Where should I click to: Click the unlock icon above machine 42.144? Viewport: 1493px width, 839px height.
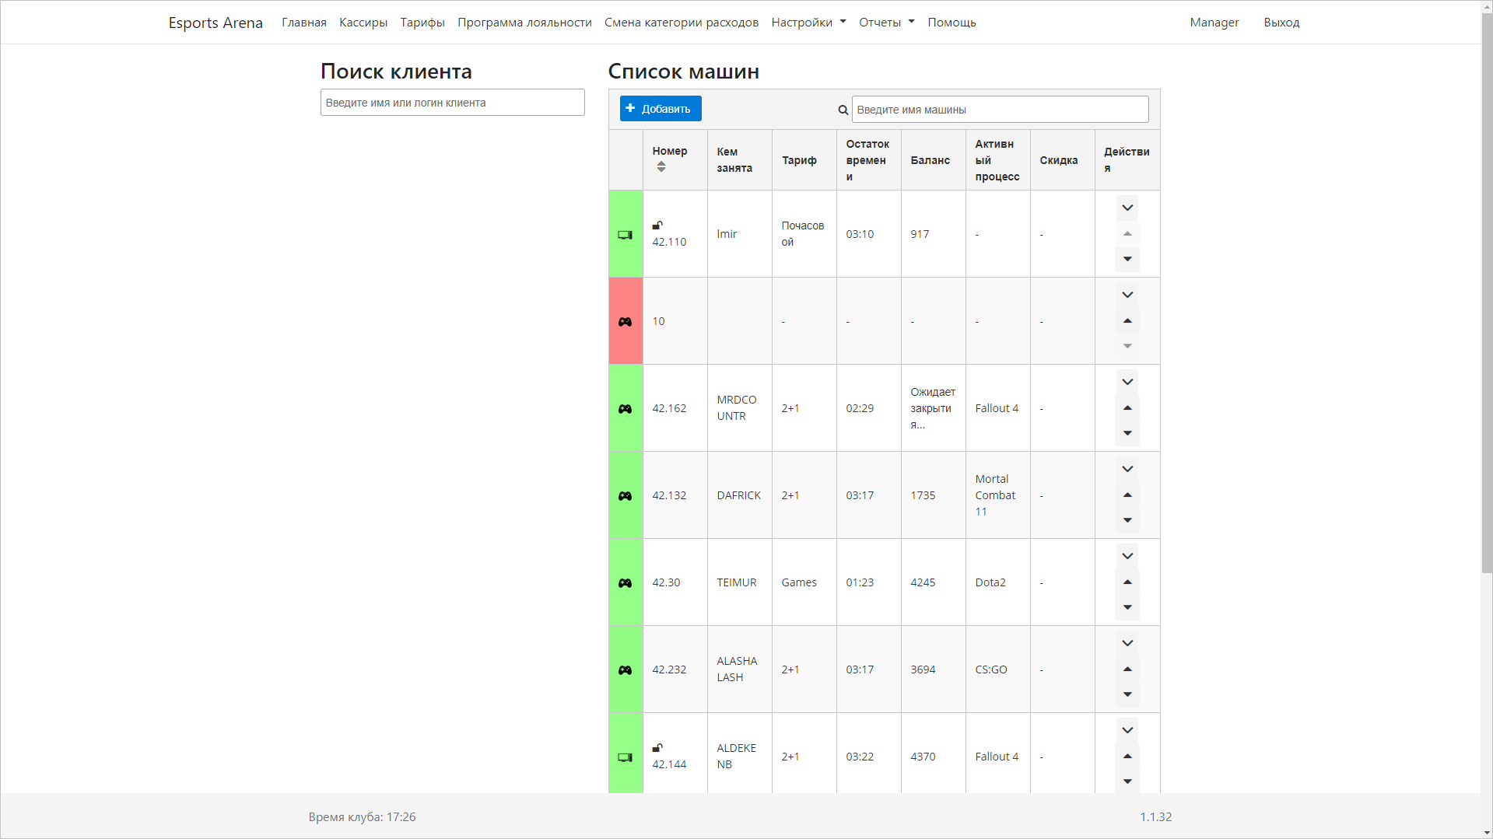point(657,748)
